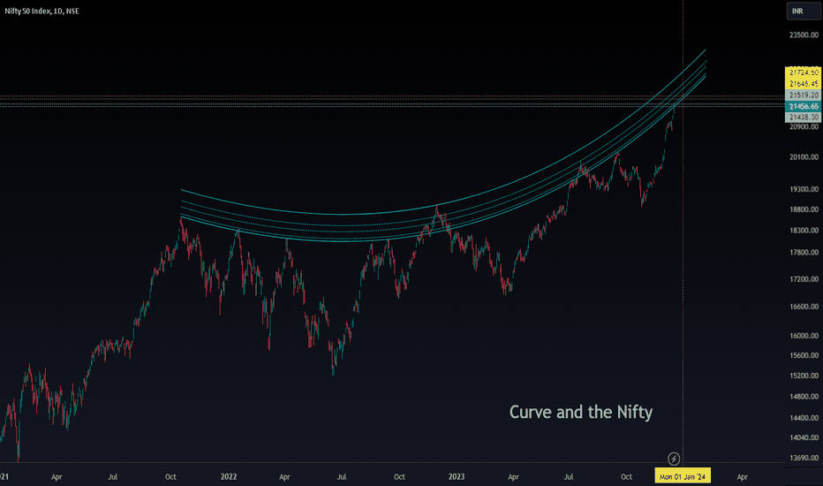
Task: Click the 14040.00 price axis label
Action: click(804, 437)
